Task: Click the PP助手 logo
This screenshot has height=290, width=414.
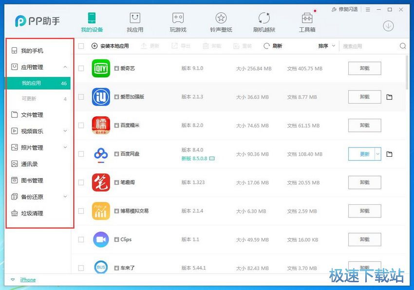Action: [x=38, y=21]
